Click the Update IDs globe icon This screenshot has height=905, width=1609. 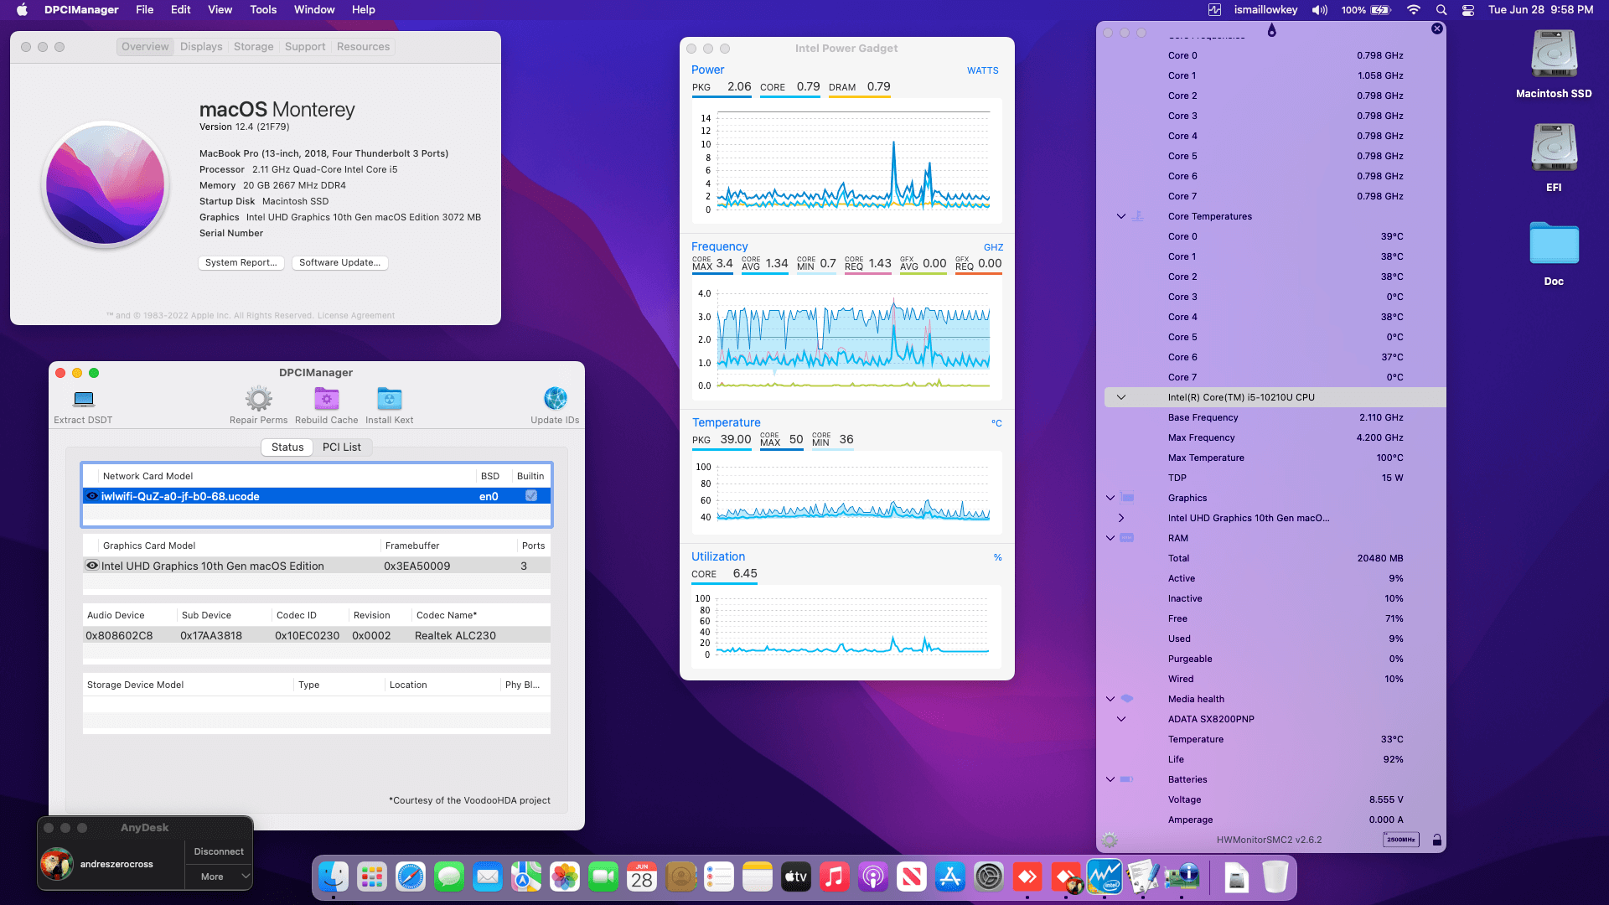pyautogui.click(x=555, y=399)
